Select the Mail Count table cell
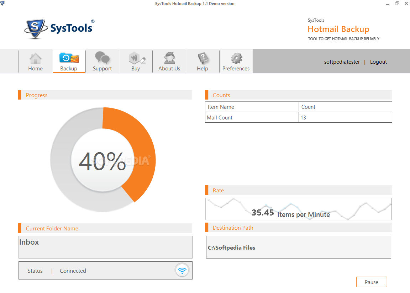 point(252,117)
